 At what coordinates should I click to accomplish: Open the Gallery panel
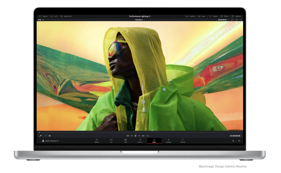pos(43,16)
